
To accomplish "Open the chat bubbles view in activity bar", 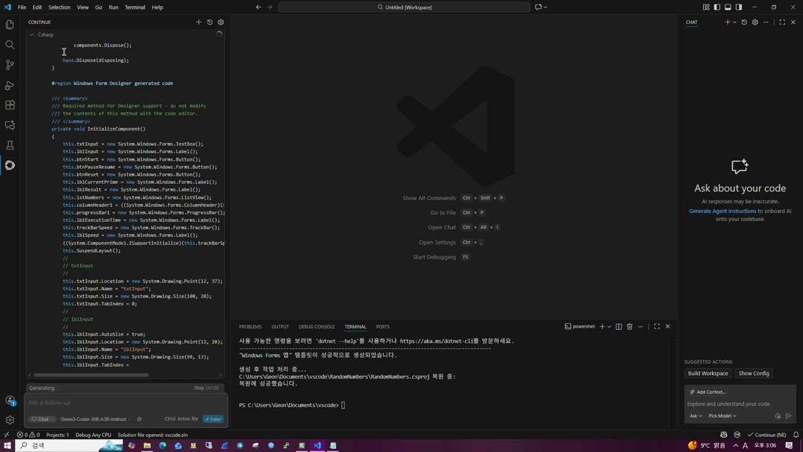I will point(9,125).
